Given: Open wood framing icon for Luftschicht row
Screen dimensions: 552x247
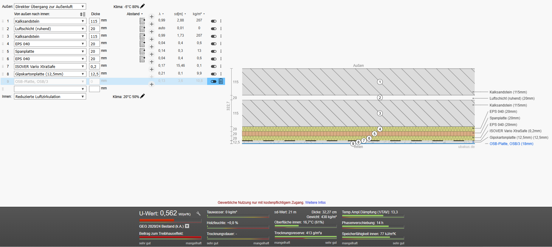Looking at the screenshot, I should [142, 29].
